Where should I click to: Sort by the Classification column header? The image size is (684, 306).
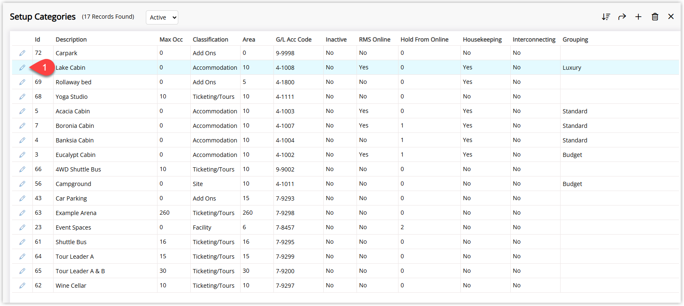pos(210,39)
